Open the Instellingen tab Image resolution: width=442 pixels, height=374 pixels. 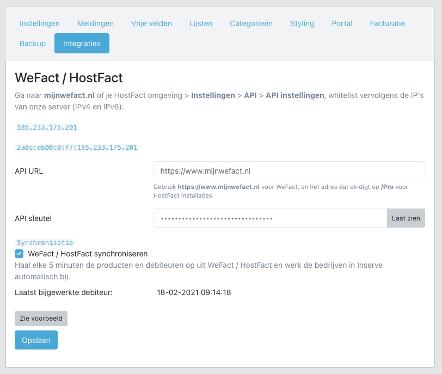tap(39, 23)
